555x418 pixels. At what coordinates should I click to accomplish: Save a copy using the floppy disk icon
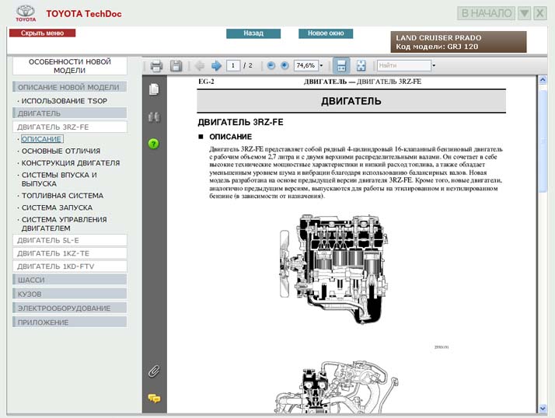[x=176, y=66]
